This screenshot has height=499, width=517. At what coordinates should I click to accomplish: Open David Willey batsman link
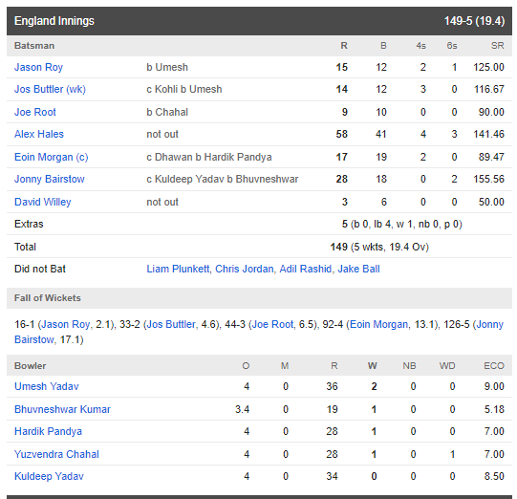point(43,202)
